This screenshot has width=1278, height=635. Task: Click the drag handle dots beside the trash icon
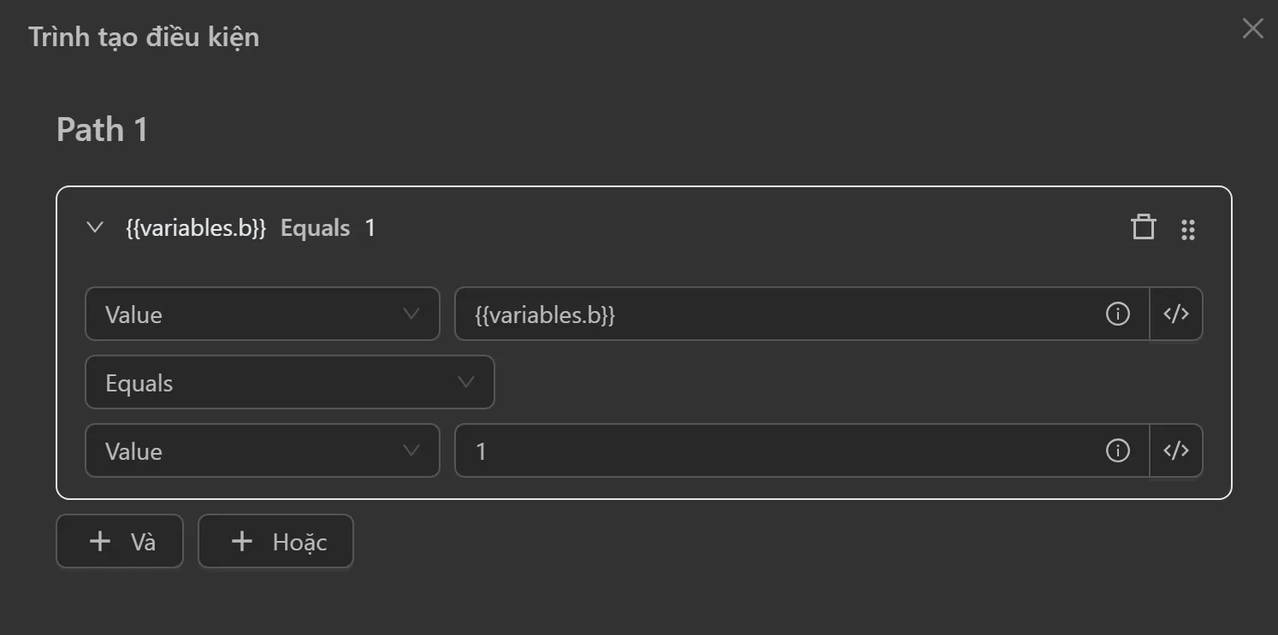(x=1187, y=228)
